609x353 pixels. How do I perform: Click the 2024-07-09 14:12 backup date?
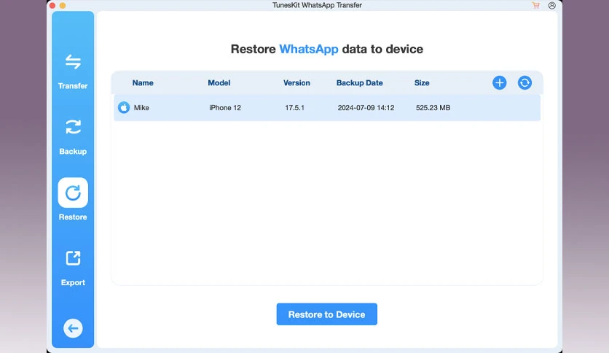[x=366, y=108]
